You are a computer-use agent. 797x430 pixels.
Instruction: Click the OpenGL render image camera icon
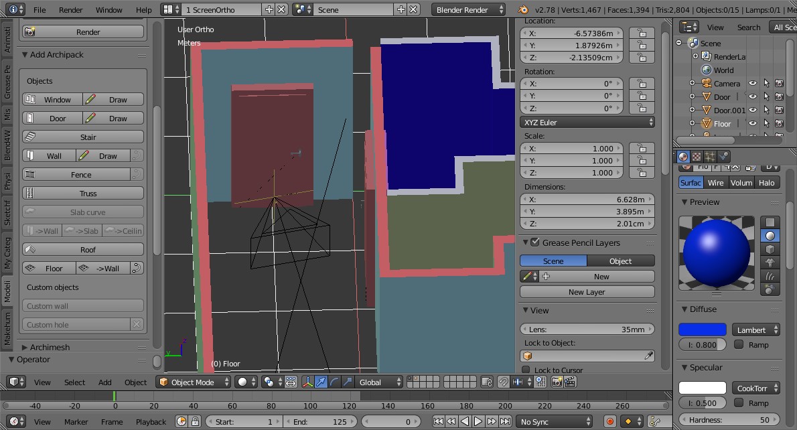(x=557, y=382)
